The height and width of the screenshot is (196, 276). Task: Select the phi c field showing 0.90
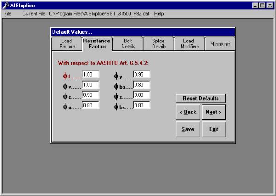pos(90,95)
